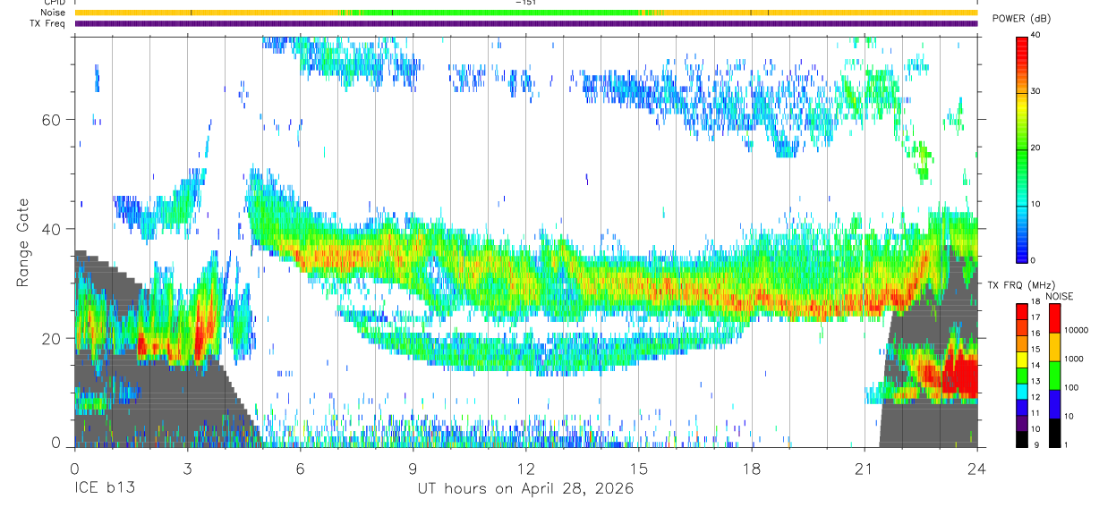
Task: Click the 16 tick on TX FRQ legend
Action: tap(1035, 333)
